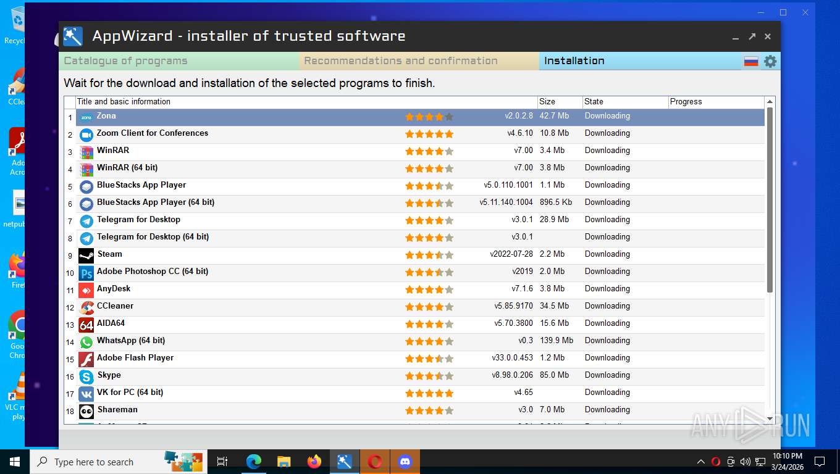Click the BlueStacks App Player (64 bit) icon

click(x=86, y=204)
